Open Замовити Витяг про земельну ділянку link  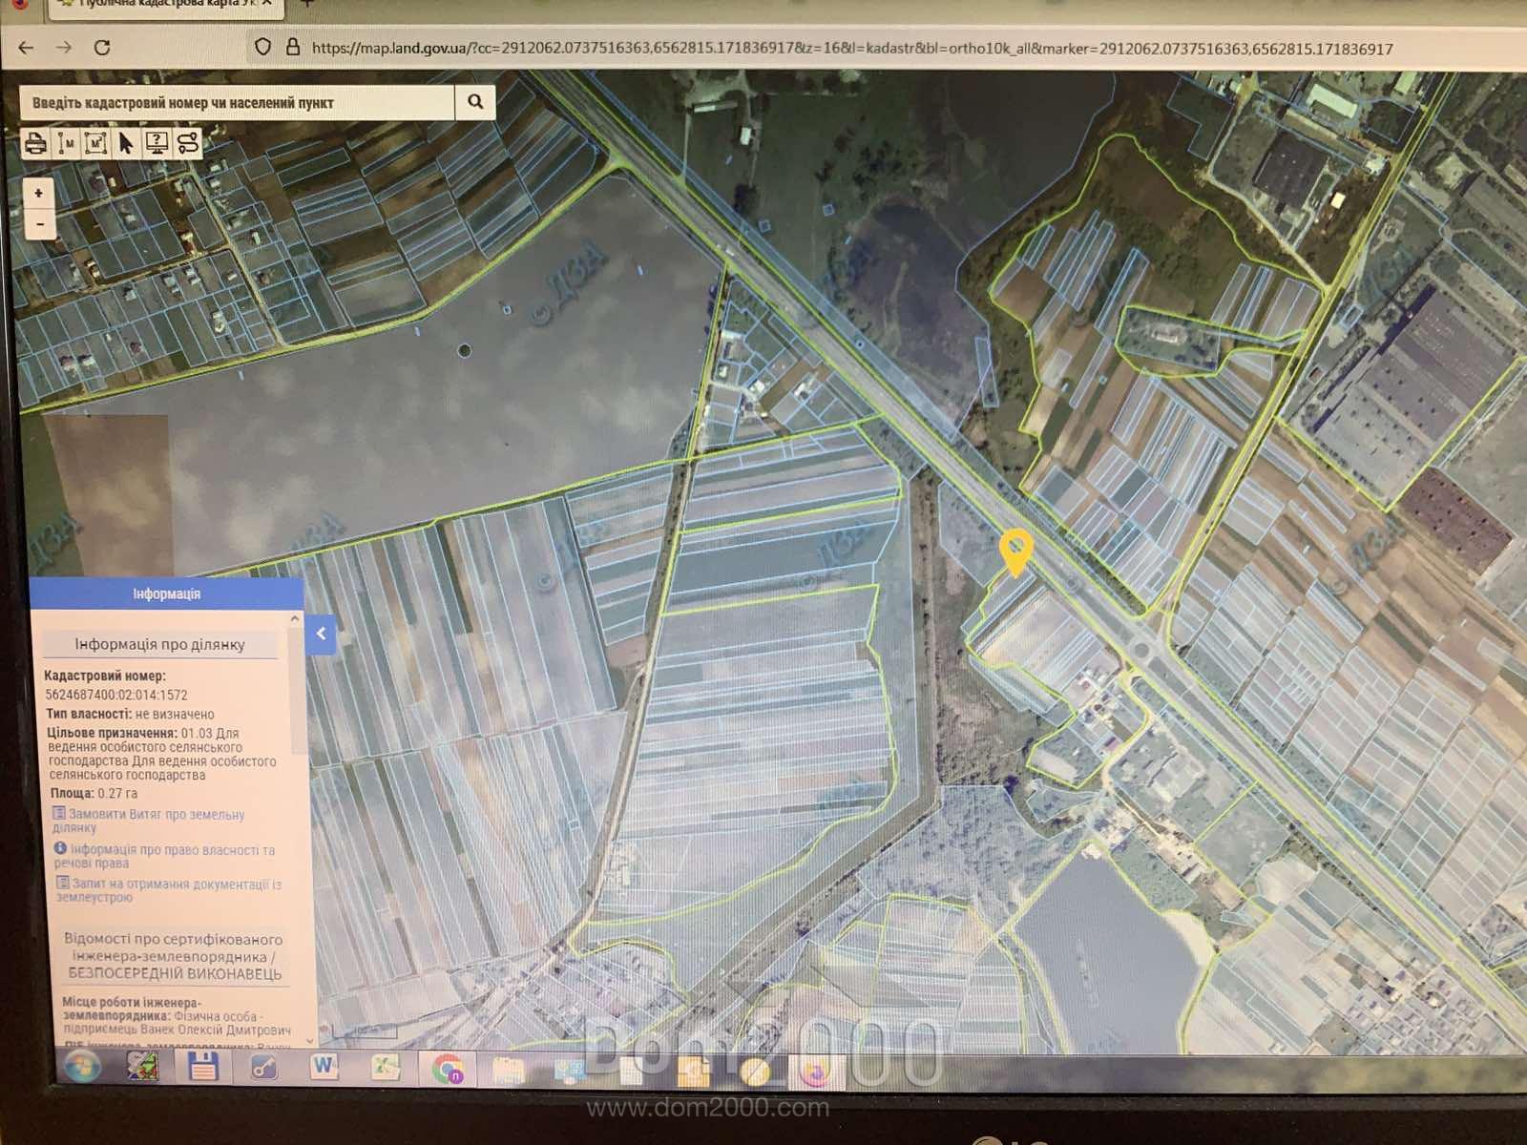(x=149, y=821)
